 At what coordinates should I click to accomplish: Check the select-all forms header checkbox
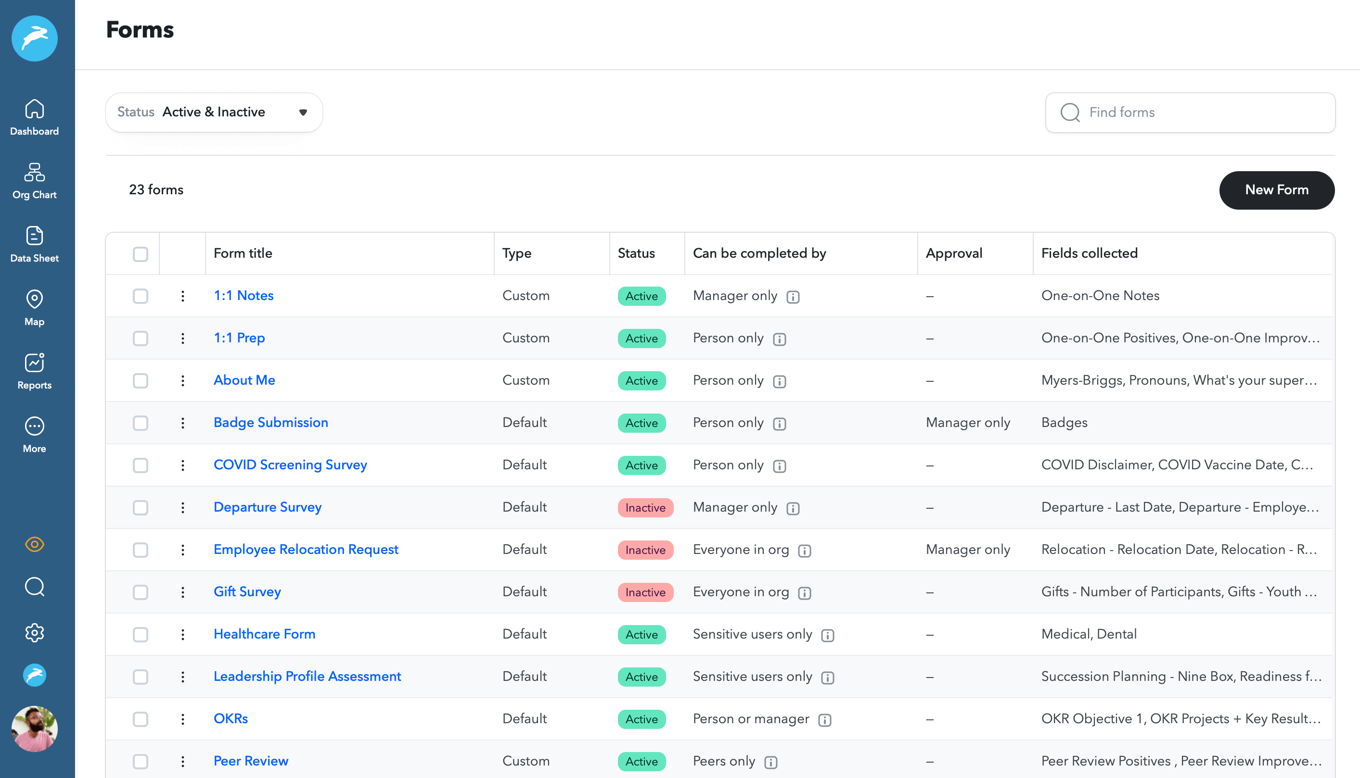(140, 254)
